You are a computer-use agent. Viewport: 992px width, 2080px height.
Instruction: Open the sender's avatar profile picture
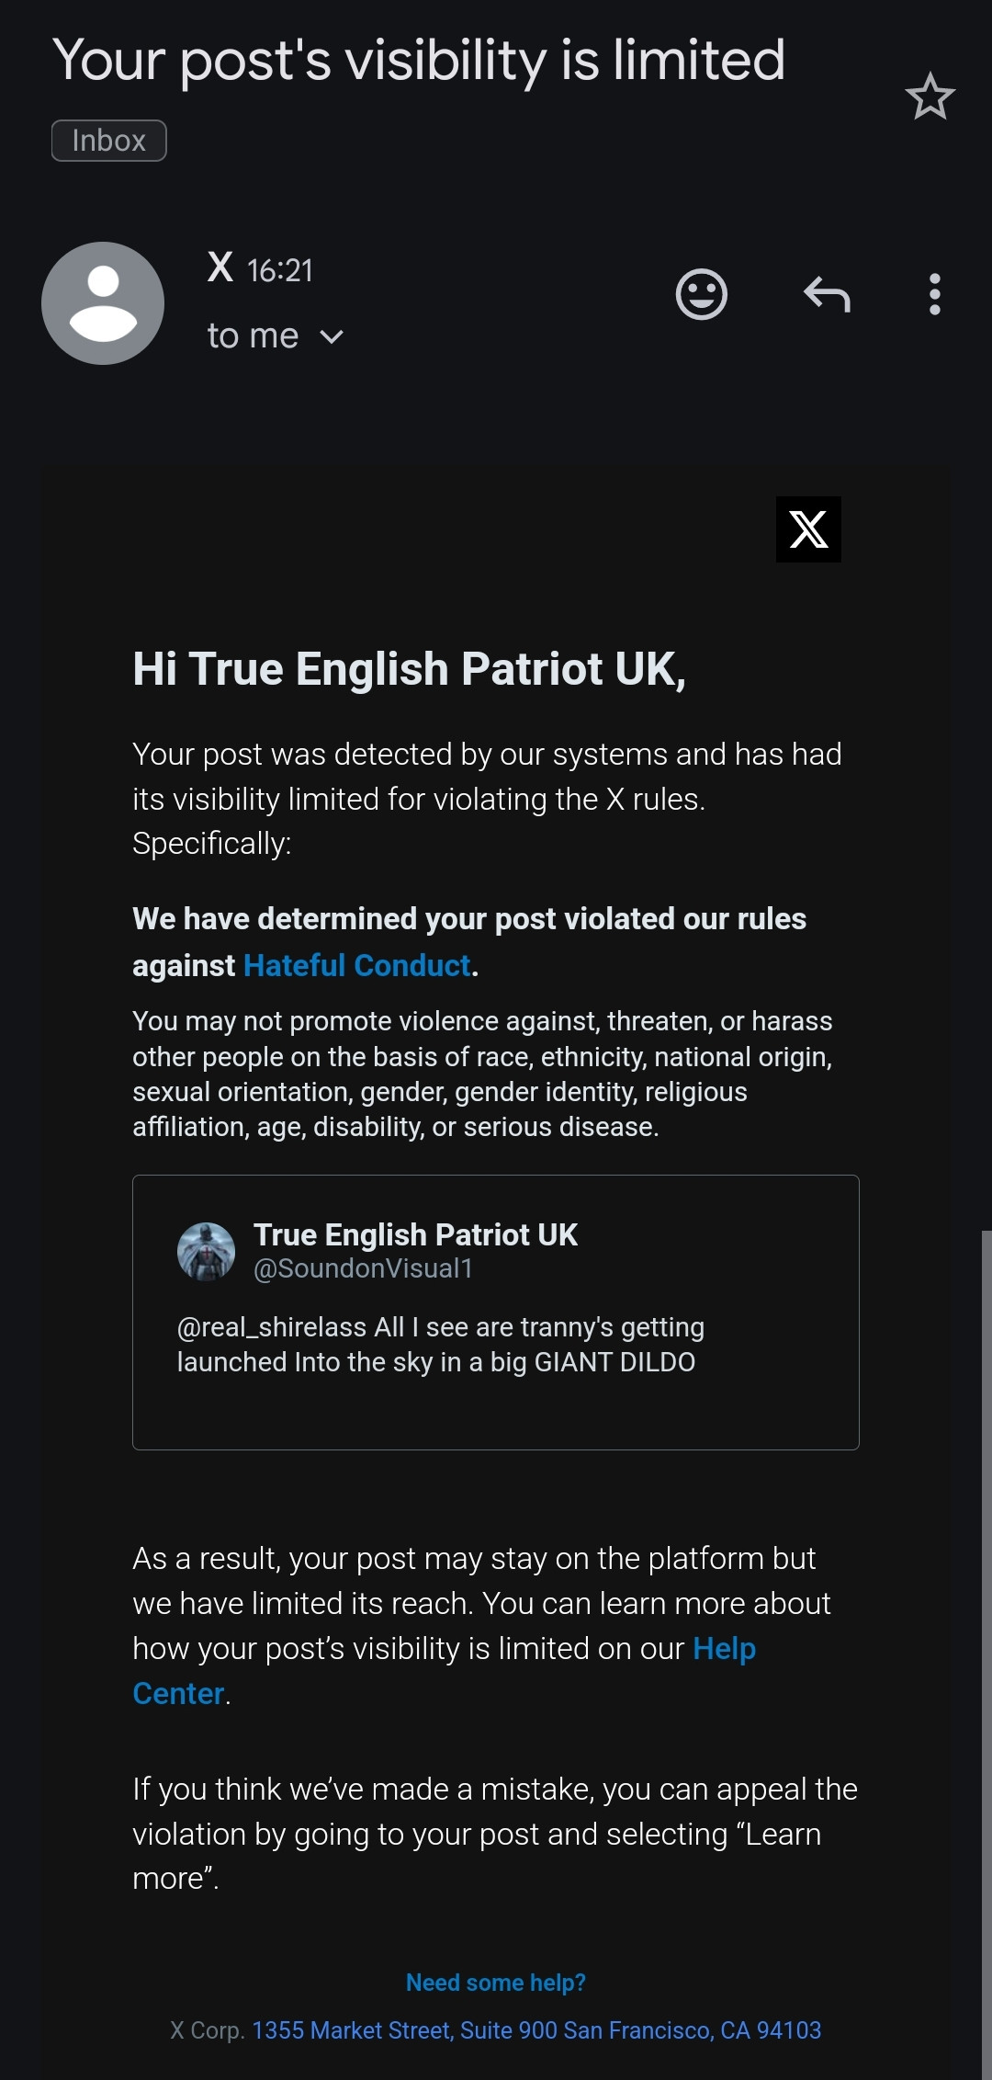pyautogui.click(x=103, y=303)
